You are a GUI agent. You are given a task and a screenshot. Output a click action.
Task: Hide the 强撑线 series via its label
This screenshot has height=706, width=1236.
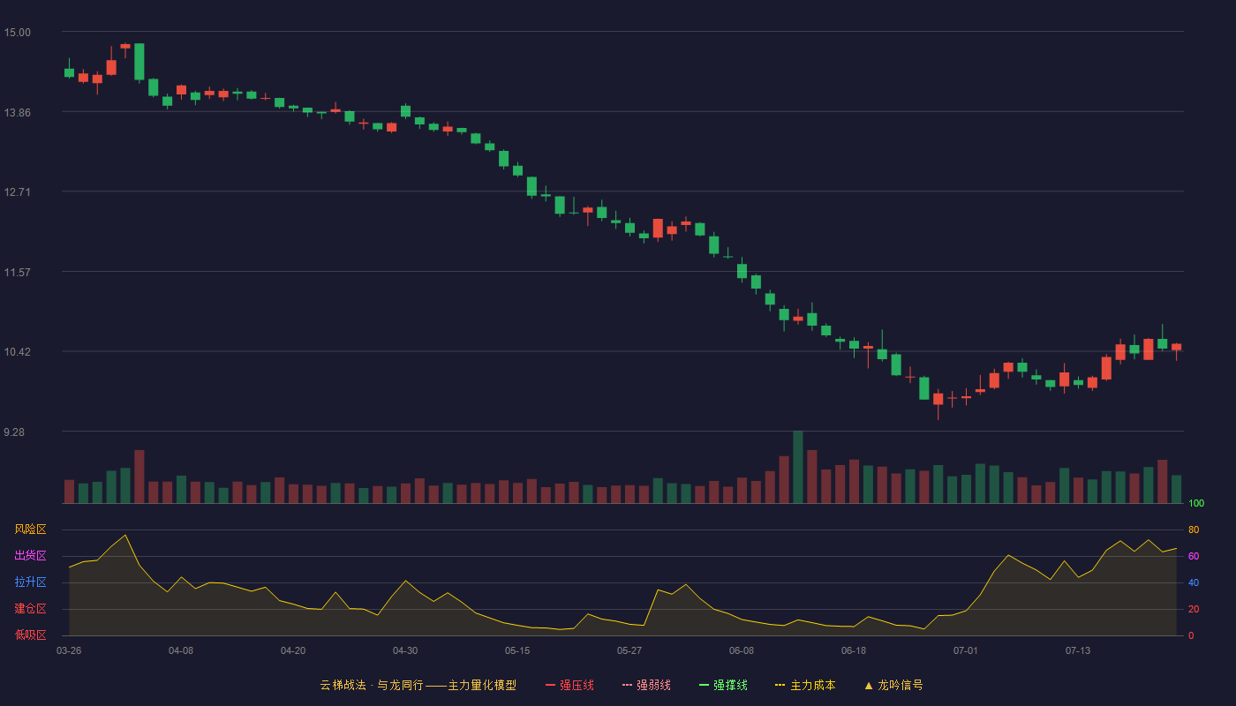[730, 685]
